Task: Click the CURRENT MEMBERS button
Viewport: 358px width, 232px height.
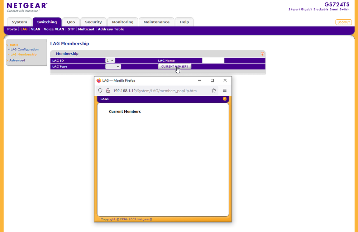Action: [175, 67]
